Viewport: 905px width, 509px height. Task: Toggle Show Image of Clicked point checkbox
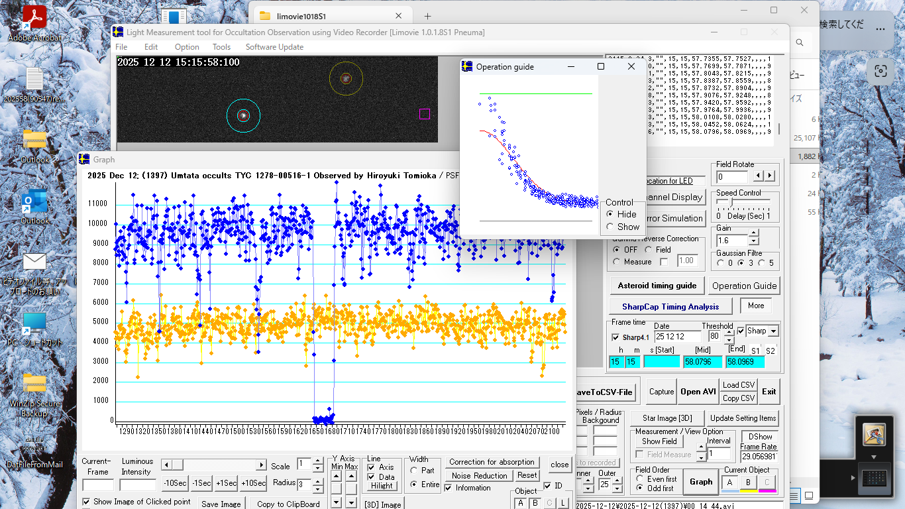(86, 502)
